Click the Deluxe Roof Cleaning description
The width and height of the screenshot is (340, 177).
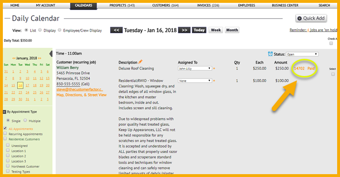coord(136,68)
